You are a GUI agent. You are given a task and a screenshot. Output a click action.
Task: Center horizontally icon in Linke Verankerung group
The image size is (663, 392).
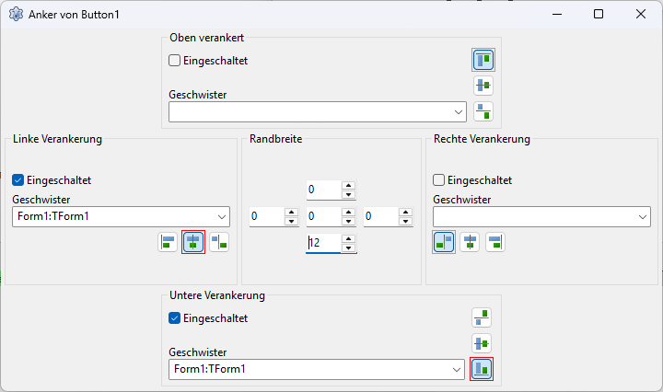coord(193,242)
